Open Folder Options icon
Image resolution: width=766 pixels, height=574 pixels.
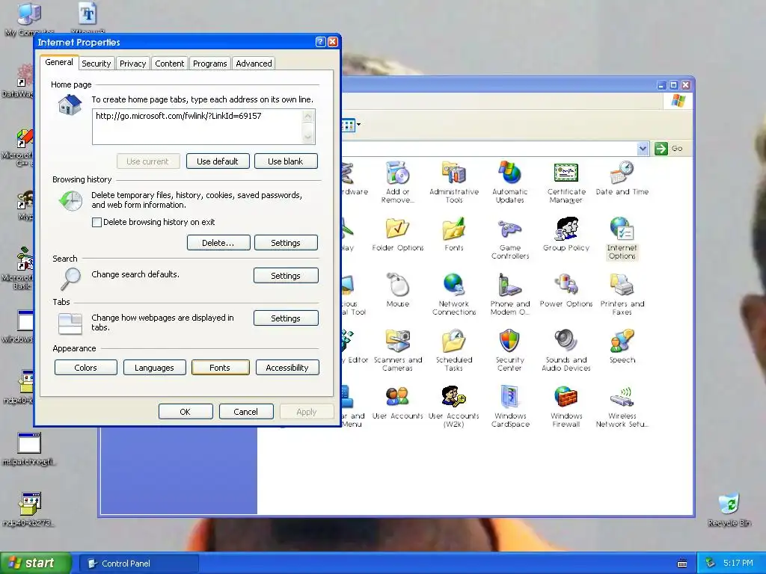397,234
